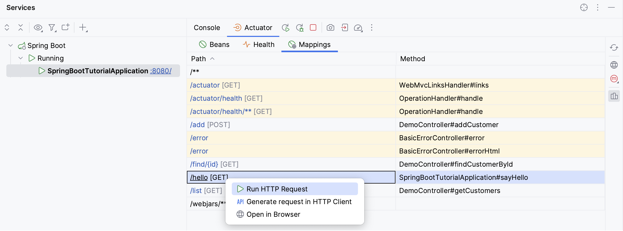This screenshot has width=623, height=231.
Task: Open the :8080/ link
Action: [161, 71]
